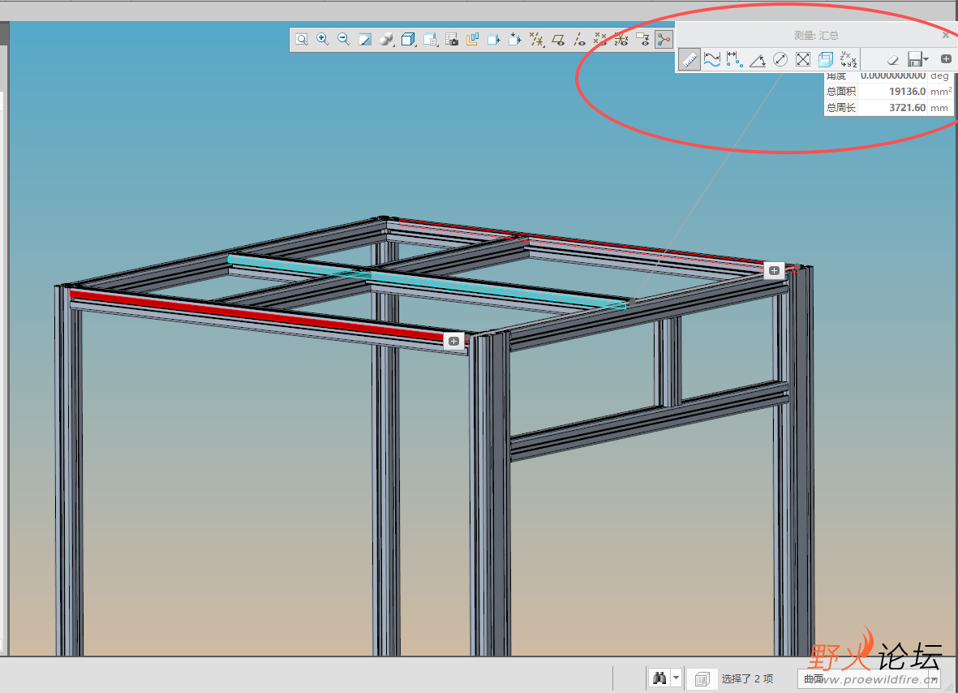
Task: Click the total area value 19136.0
Action: [x=907, y=91]
